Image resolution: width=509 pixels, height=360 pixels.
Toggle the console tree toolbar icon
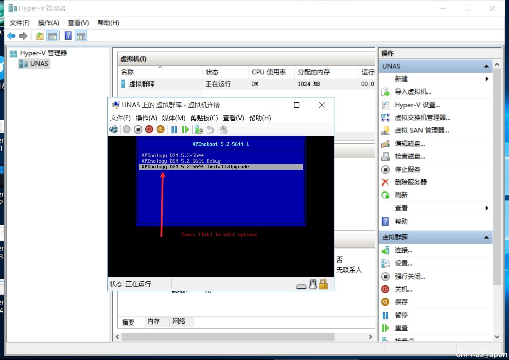(52, 36)
